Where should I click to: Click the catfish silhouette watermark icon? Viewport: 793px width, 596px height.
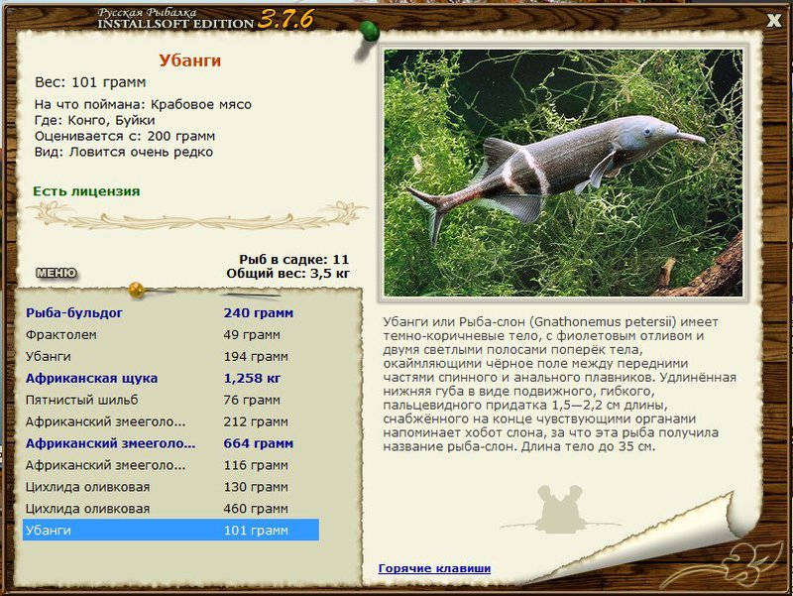[x=560, y=510]
